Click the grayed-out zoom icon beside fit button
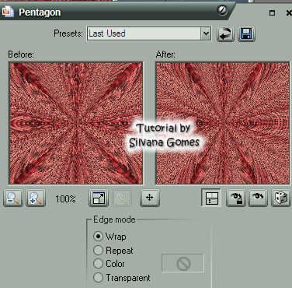This screenshot has height=288, width=292. [122, 198]
